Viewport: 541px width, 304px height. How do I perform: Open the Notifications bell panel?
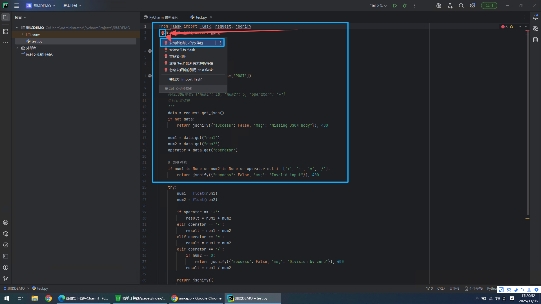click(535, 17)
